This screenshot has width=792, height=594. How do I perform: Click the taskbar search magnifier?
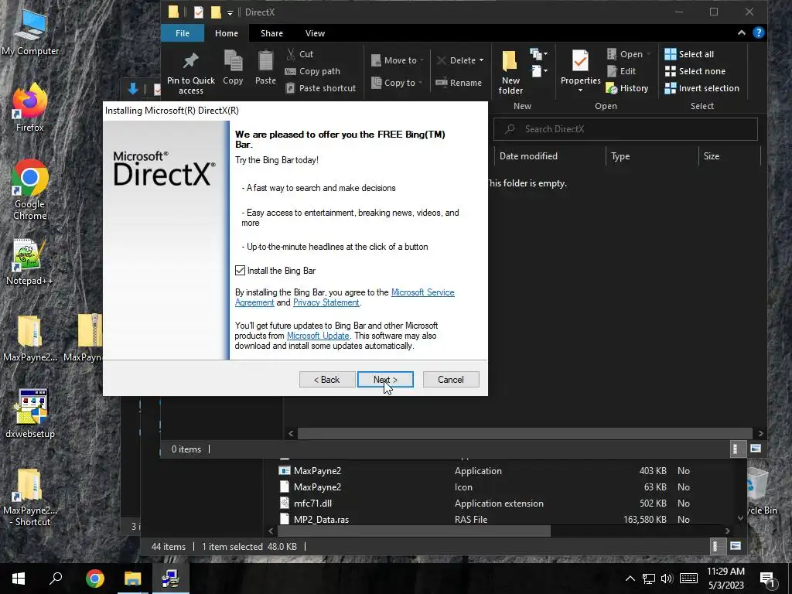click(56, 579)
